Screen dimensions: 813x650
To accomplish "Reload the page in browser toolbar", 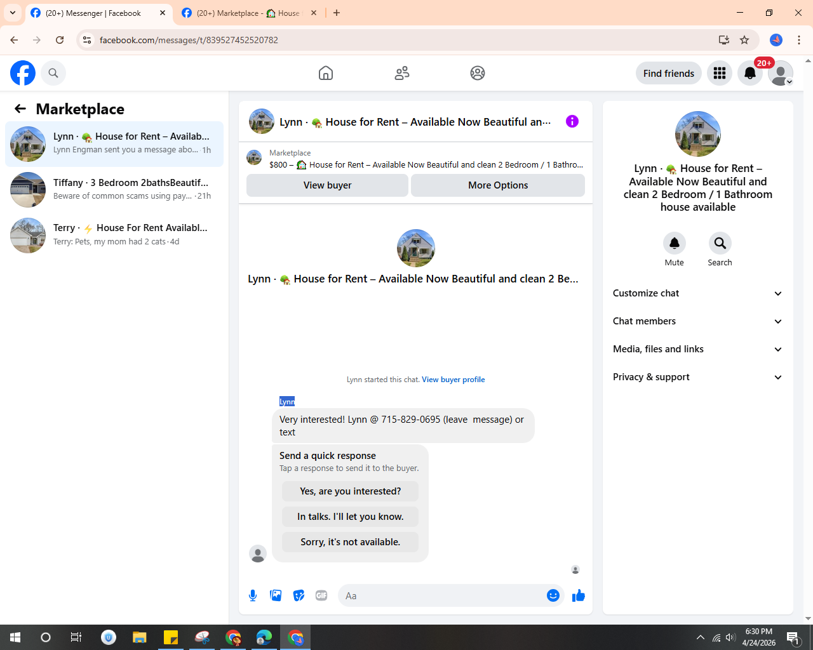I will [x=60, y=40].
